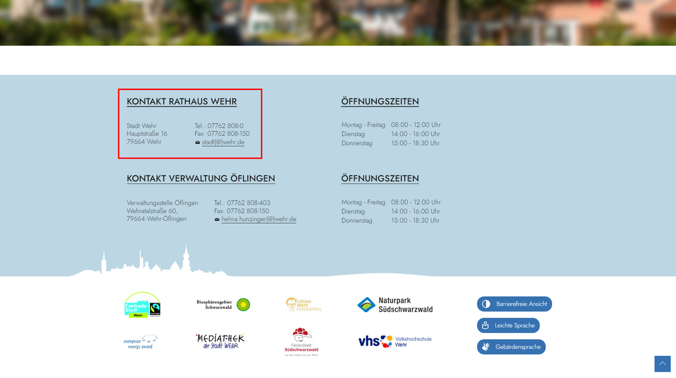Screen dimensions: 676x378
Task: Click the upper Öffnungszeiten heading
Action: click(380, 102)
